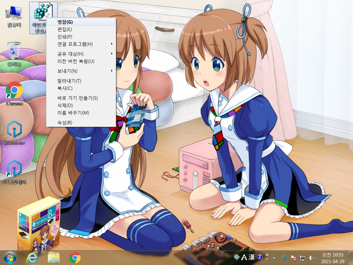This screenshot has width=353, height=265.
Task: Open the language bar help icon
Action: 260,257
